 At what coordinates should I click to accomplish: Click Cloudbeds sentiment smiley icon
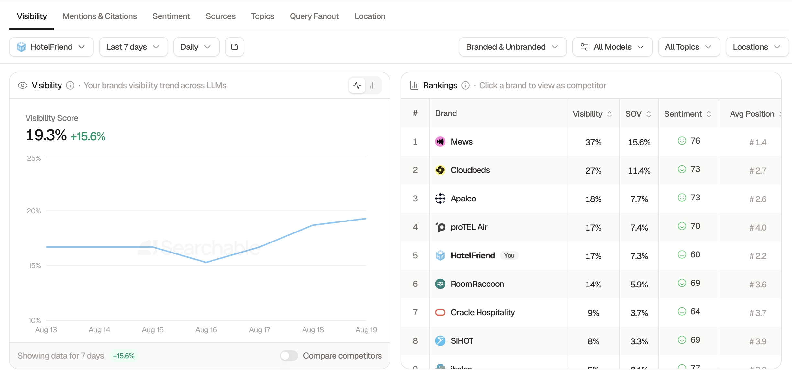pyautogui.click(x=682, y=169)
